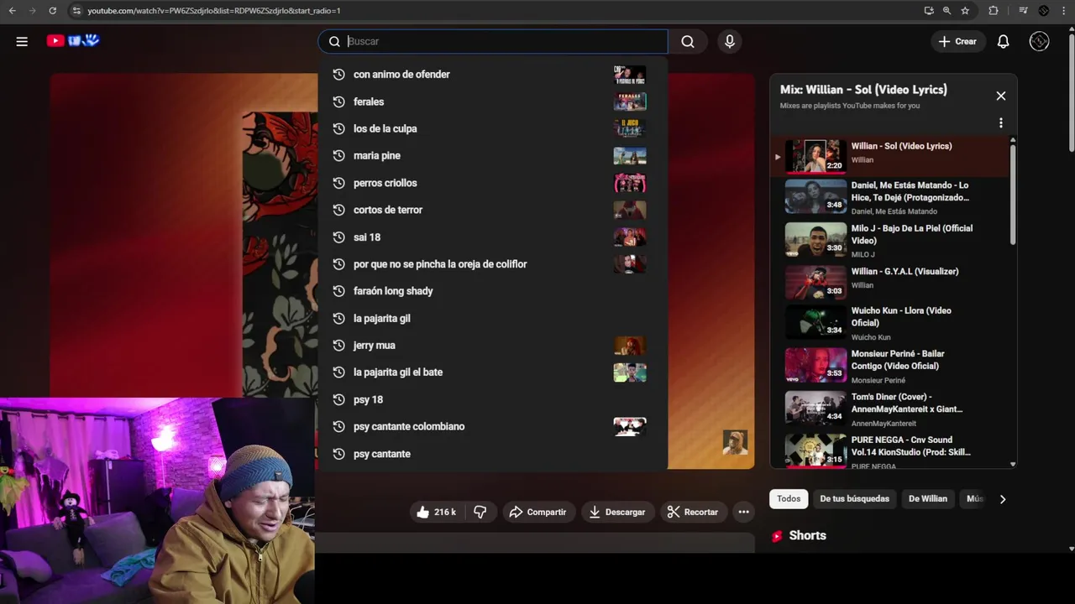Play 'Wuicho Kun - Llora (Video Oficial)'
The width and height of the screenshot is (1075, 604).
click(890, 323)
